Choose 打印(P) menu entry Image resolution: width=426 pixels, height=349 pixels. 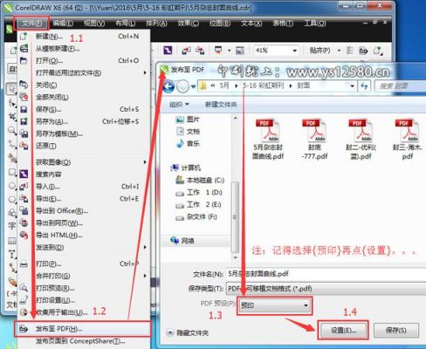85,263
